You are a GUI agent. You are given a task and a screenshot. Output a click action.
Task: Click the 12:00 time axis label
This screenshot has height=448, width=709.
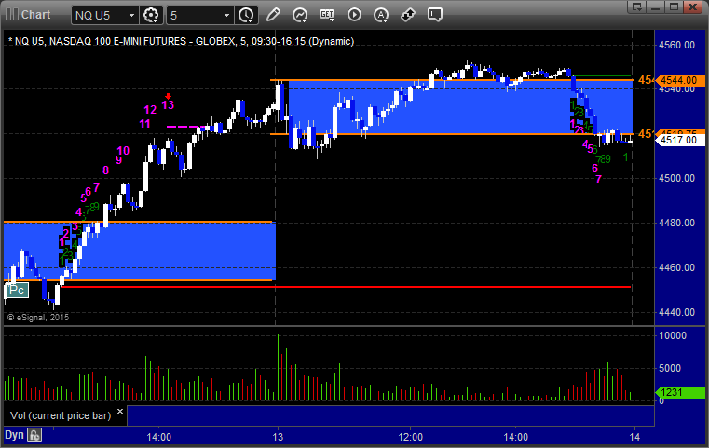point(411,437)
